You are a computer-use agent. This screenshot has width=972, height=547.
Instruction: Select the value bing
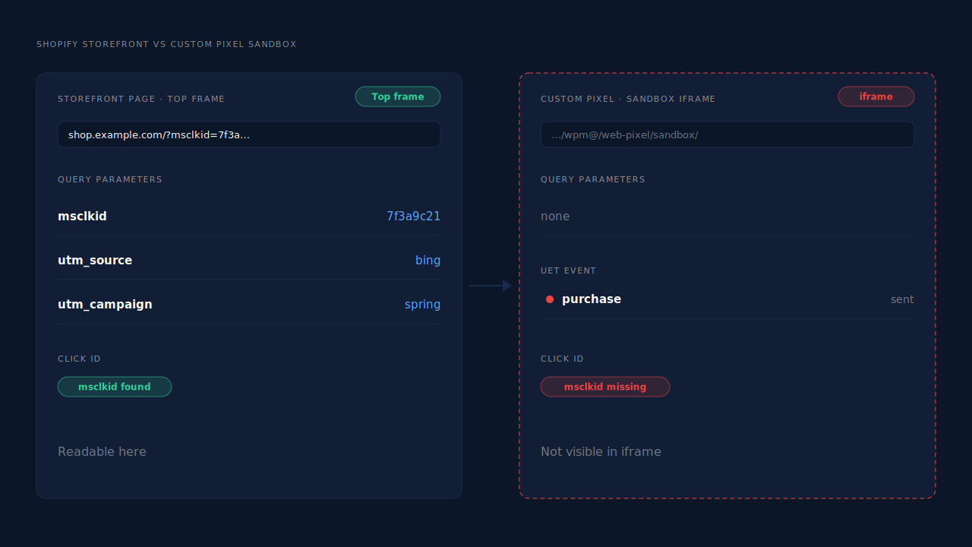428,261
